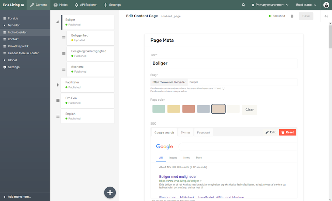Pick the off-white page color swatch
Screen dimensions: 332x201
pos(234,109)
